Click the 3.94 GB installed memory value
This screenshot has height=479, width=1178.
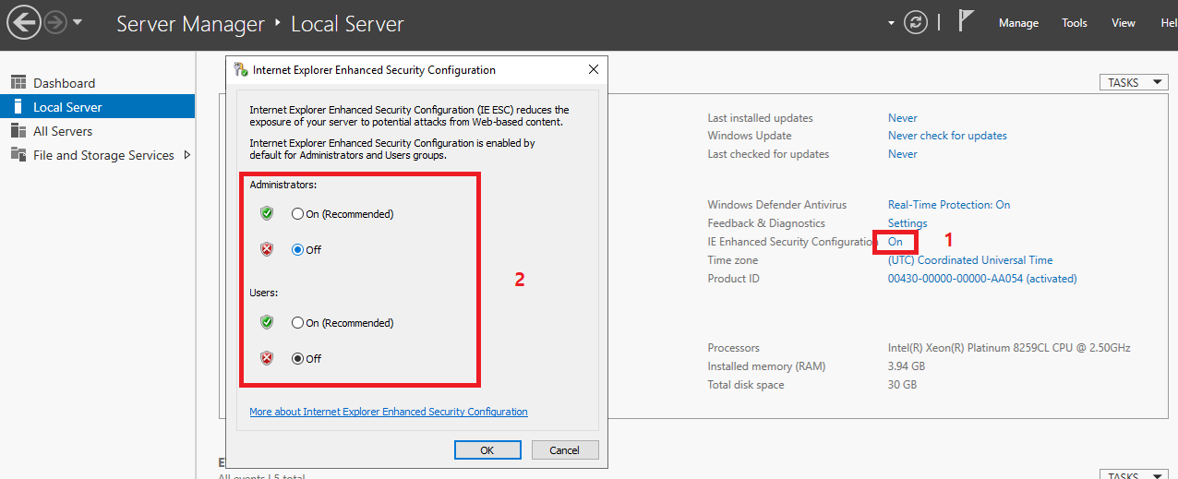907,366
